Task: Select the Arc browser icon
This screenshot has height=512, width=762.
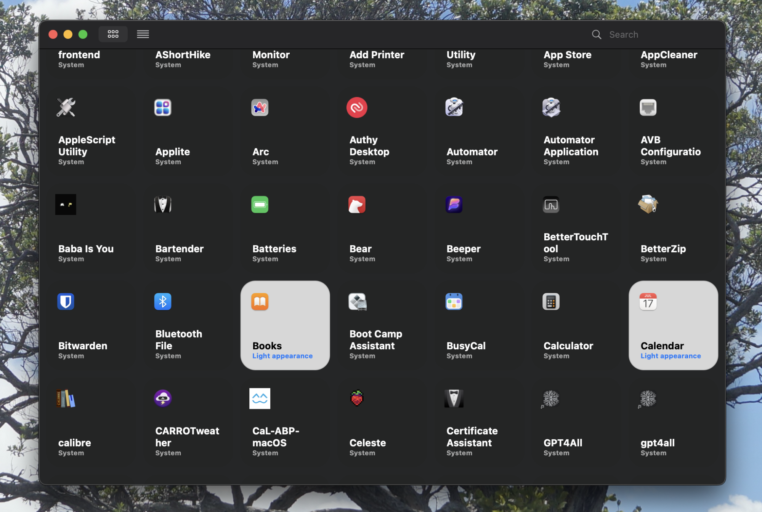Action: (260, 107)
